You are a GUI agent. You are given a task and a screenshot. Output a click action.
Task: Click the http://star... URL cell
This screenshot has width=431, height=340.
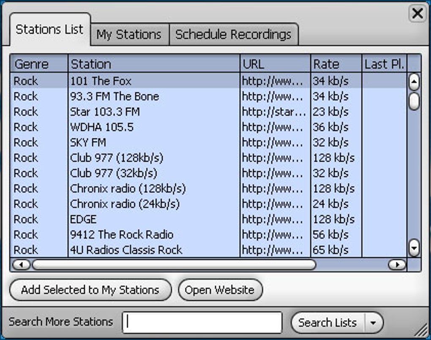coord(275,112)
